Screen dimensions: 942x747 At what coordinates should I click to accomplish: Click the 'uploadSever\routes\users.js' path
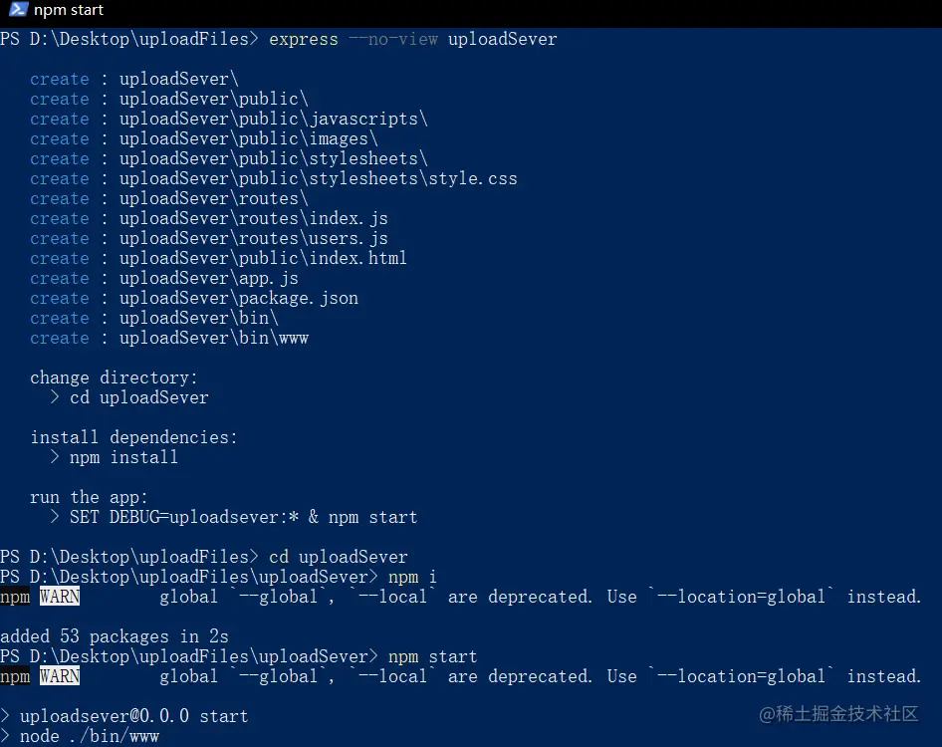(x=254, y=238)
